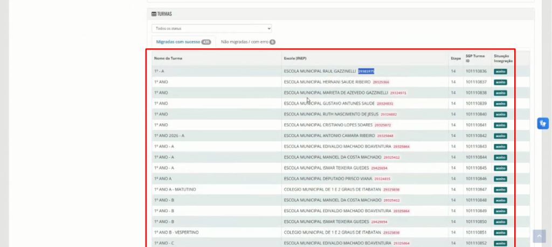This screenshot has height=247, width=552.
Task: Click 'aceito' badge in row 101110844
Action: (500, 158)
